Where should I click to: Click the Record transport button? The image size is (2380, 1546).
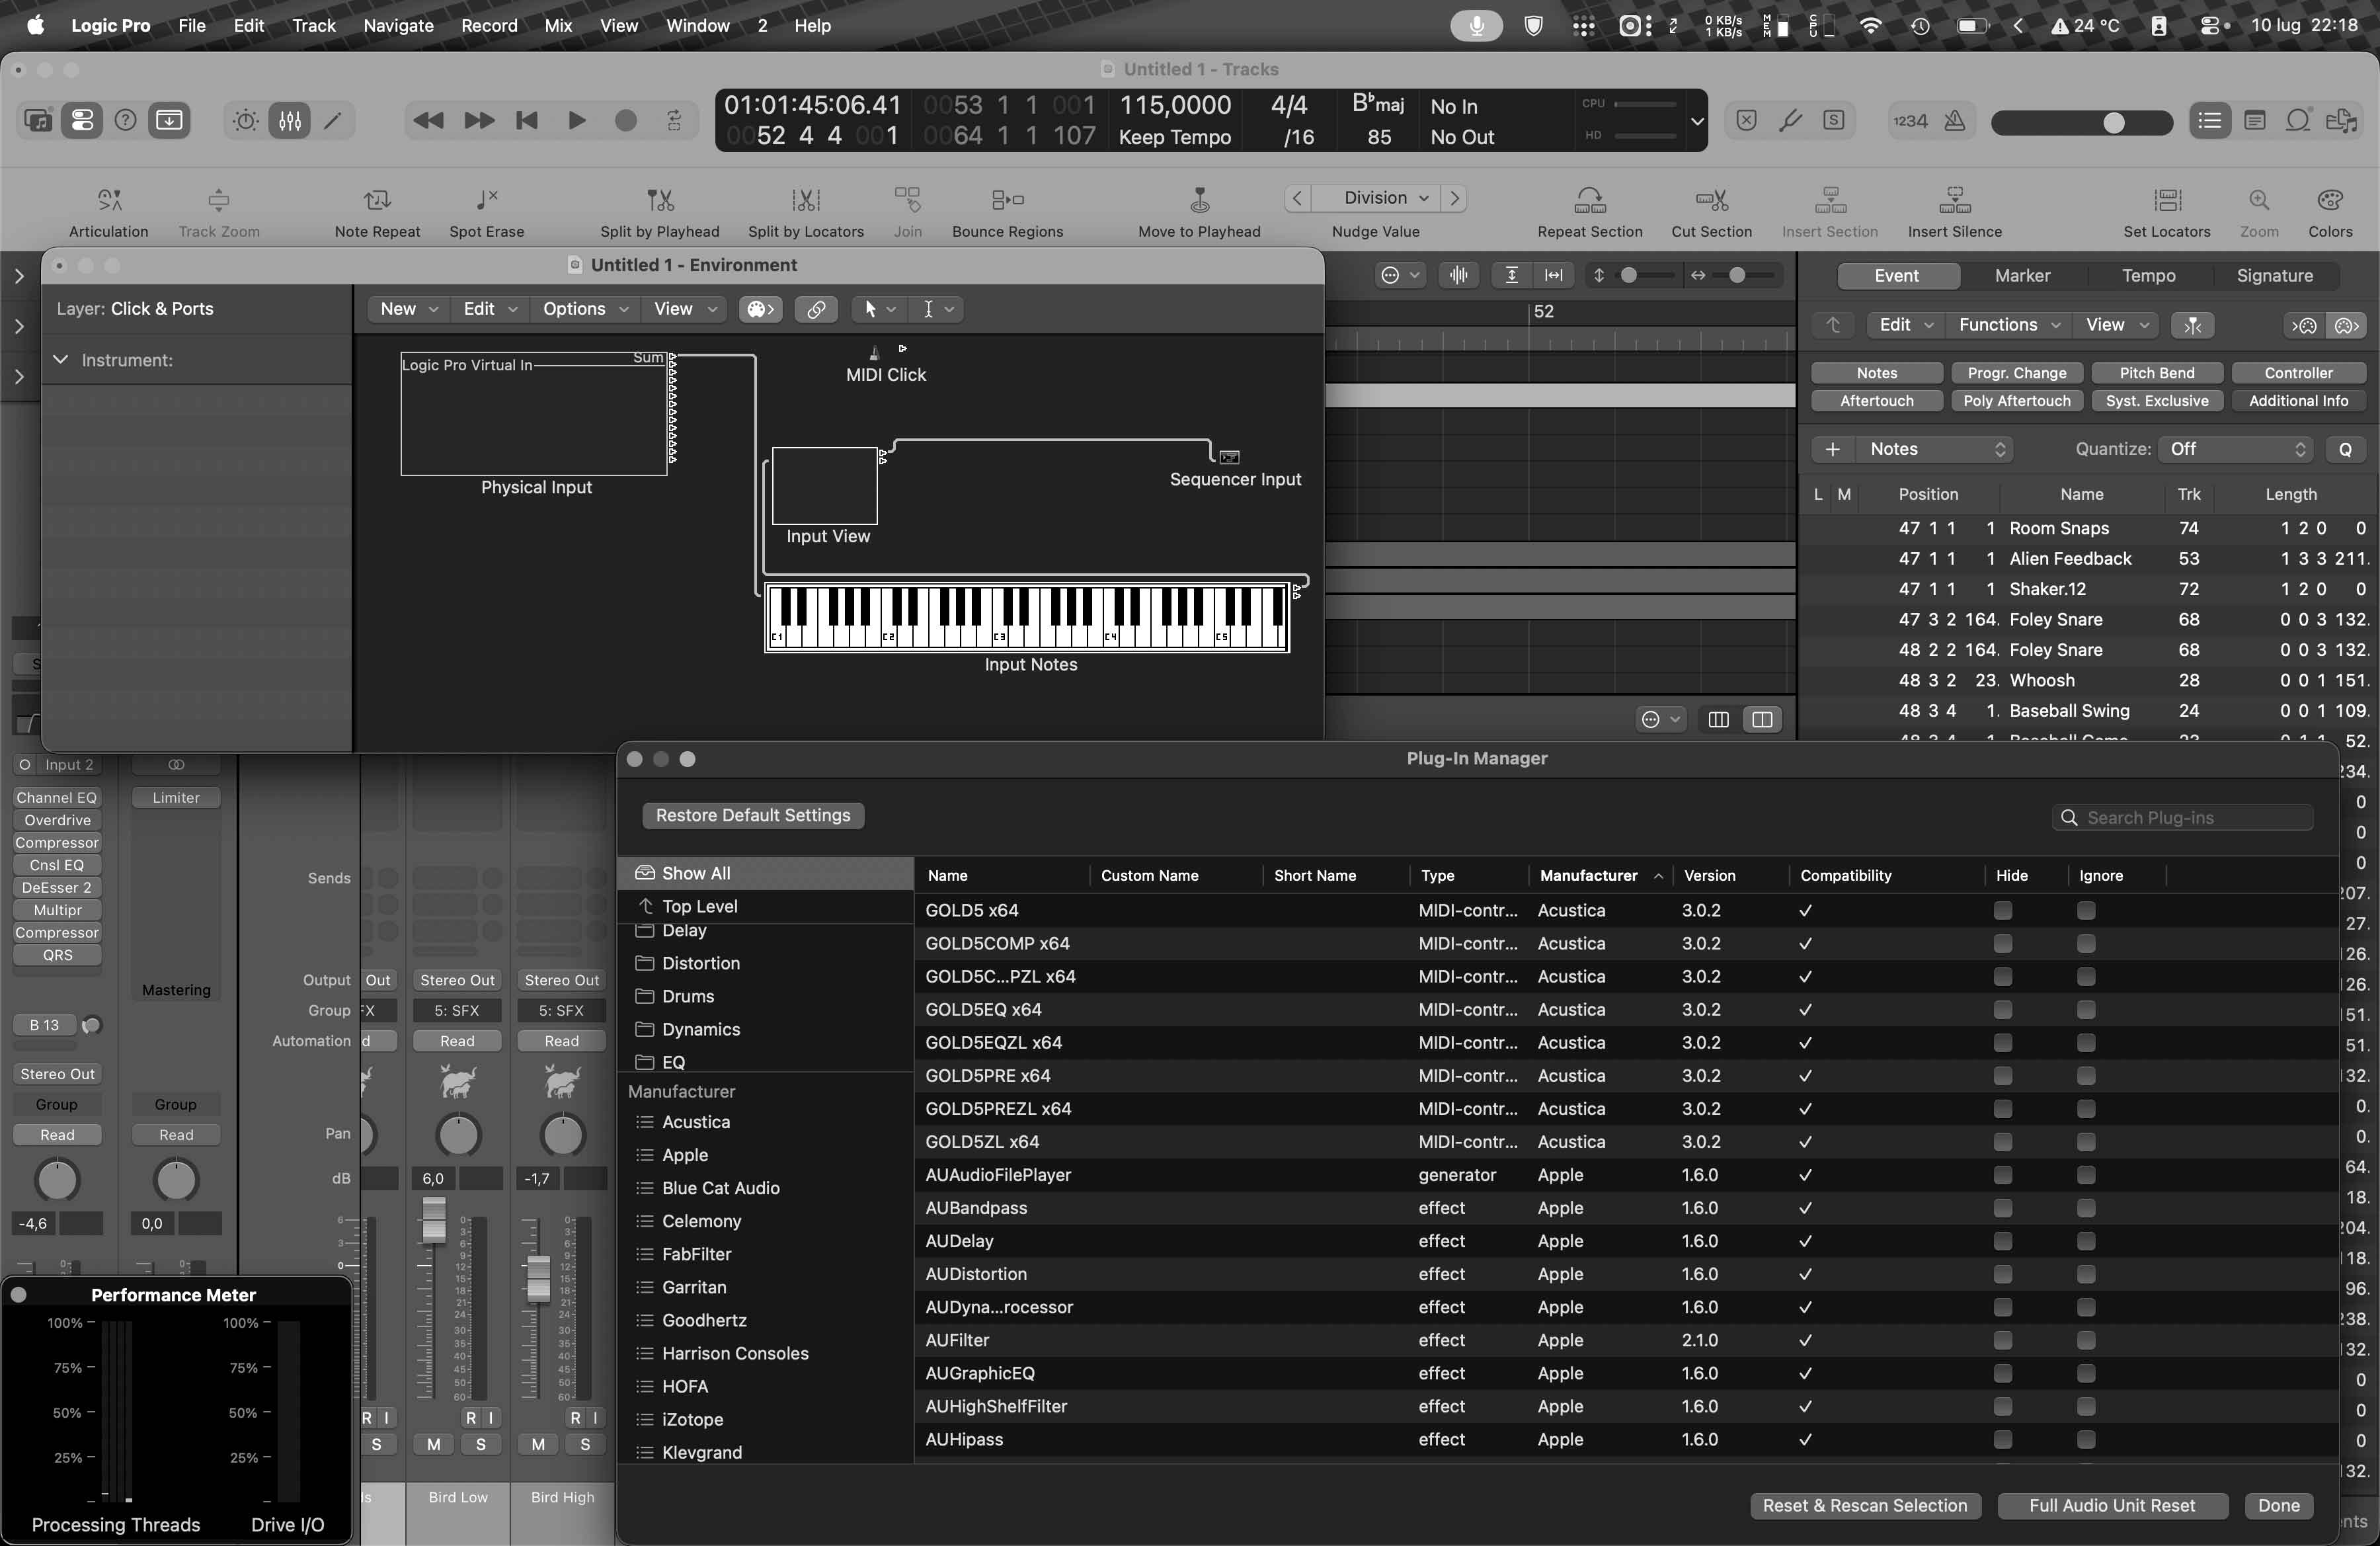tap(626, 121)
